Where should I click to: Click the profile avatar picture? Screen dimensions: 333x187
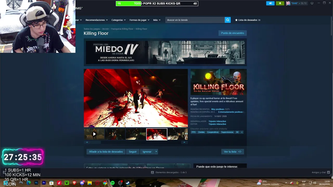pyautogui.click(x=288, y=3)
